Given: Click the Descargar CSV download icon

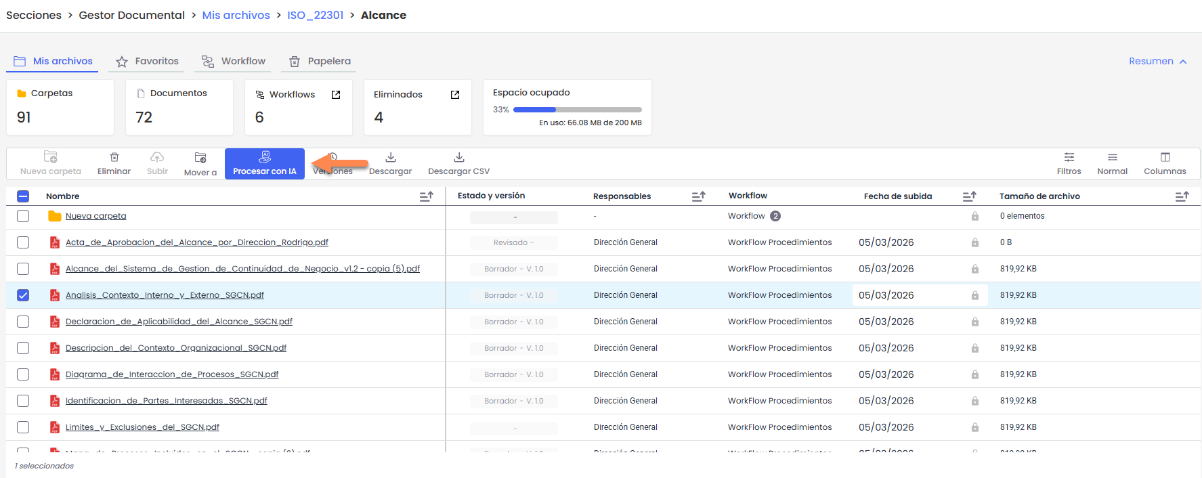Looking at the screenshot, I should [458, 157].
